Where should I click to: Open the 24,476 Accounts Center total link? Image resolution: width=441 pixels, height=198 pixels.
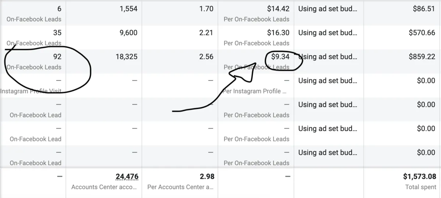[127, 177]
